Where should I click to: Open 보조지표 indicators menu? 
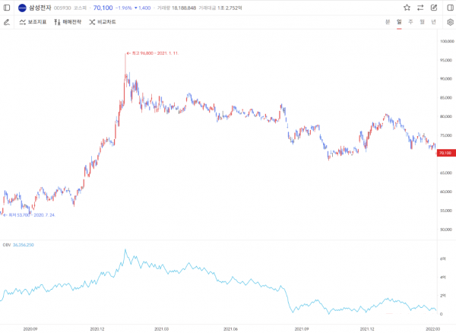coord(33,22)
